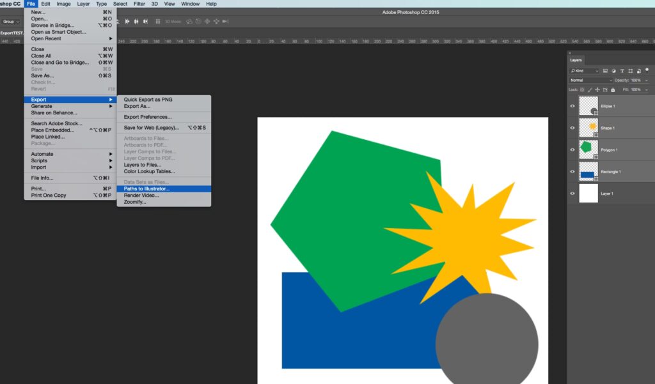This screenshot has height=384, width=655.
Task: Click the pixel layer filter icon
Action: [606, 71]
